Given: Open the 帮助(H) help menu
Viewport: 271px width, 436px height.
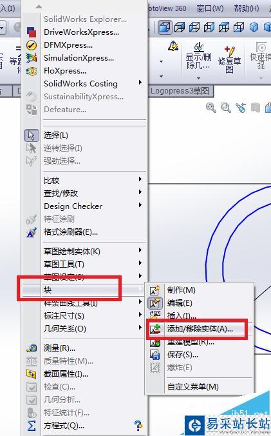Looking at the screenshot, I should pyautogui.click(x=247, y=8).
